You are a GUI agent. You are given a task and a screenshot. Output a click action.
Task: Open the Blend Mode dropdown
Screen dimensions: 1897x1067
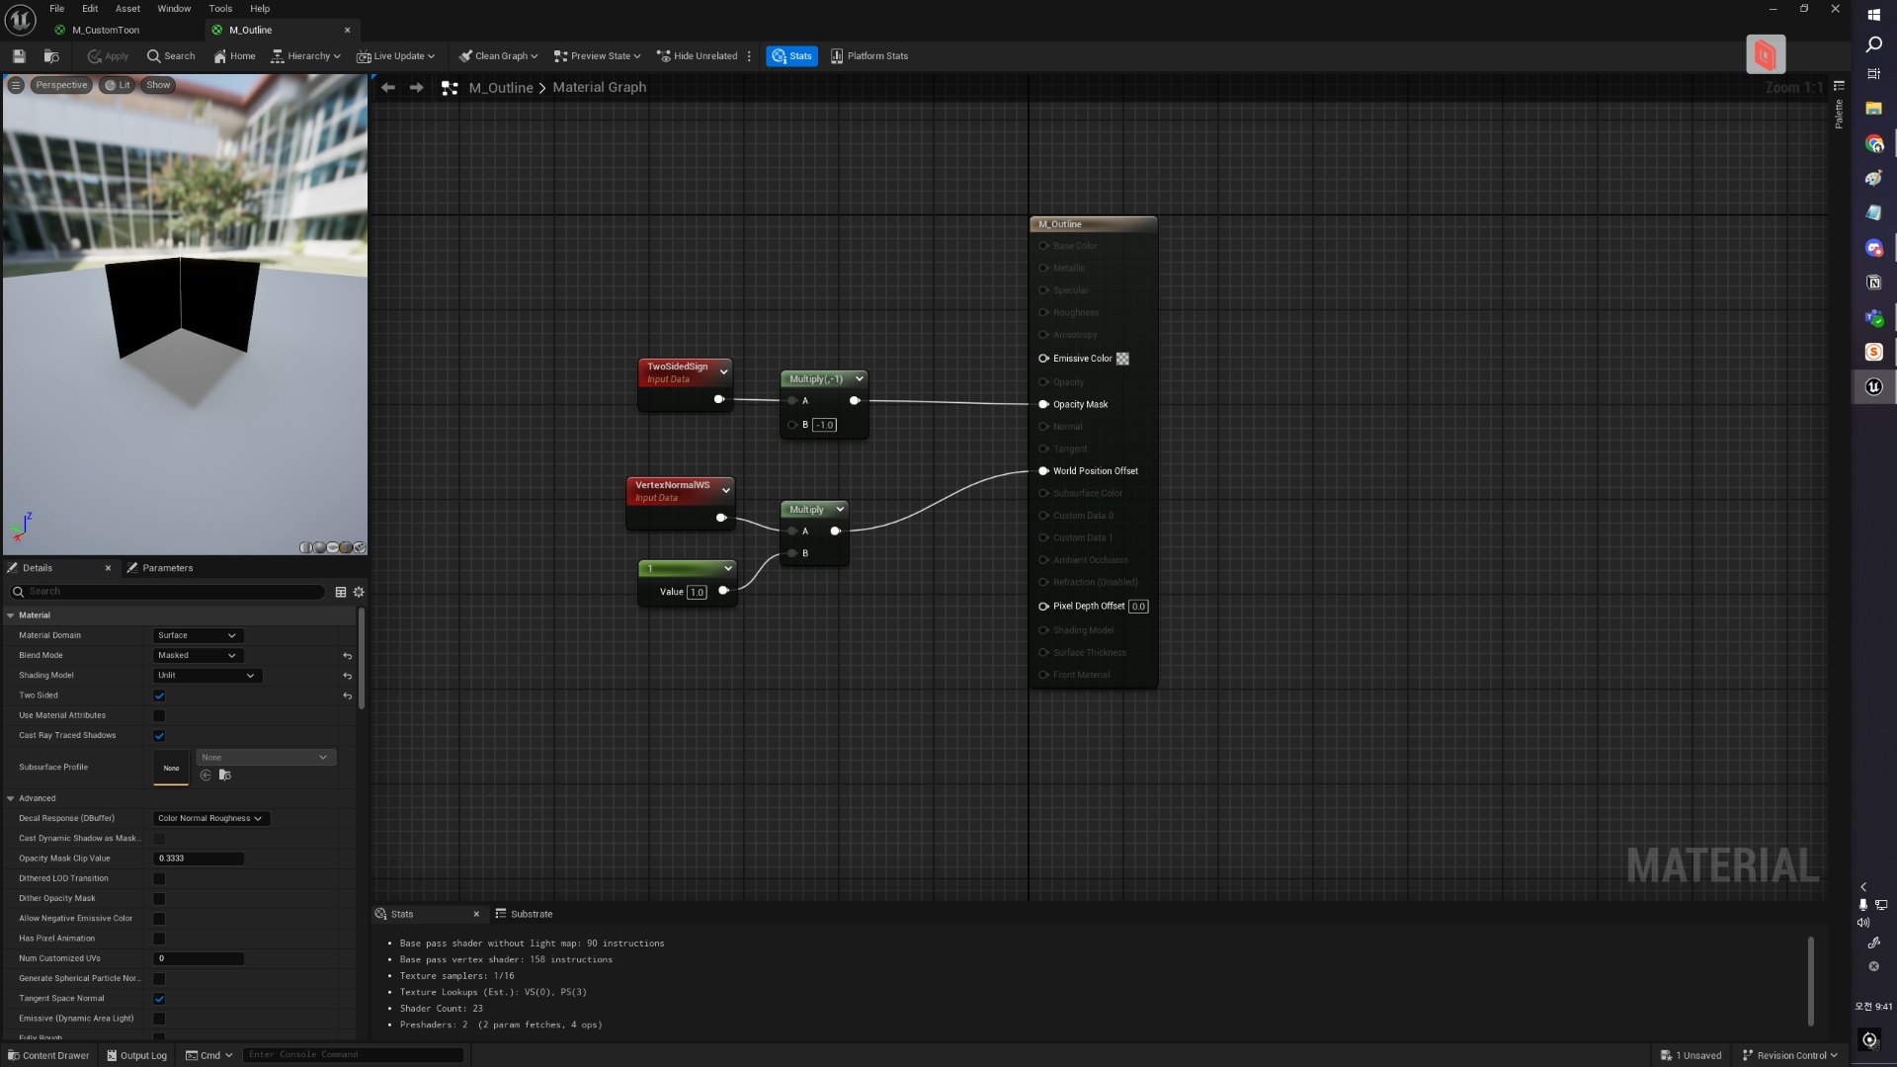pos(198,656)
